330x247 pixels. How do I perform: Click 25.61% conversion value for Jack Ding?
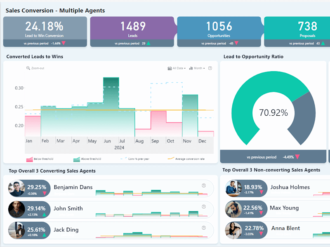[36, 230]
